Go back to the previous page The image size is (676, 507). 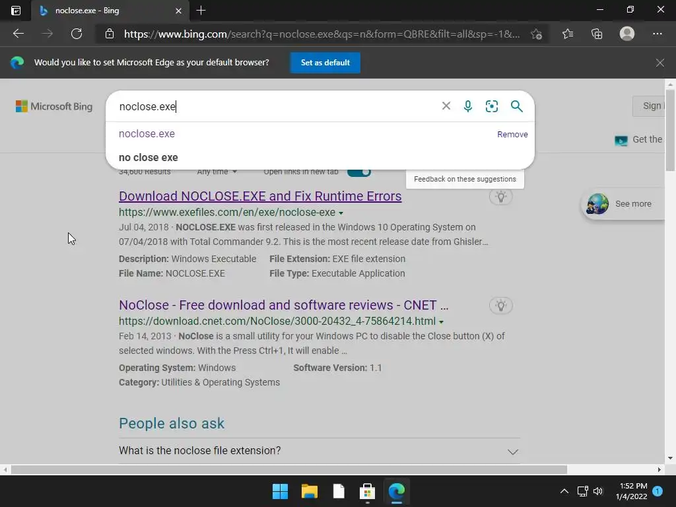[18, 34]
